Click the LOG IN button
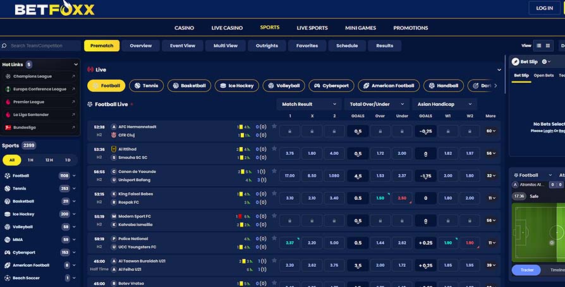The width and height of the screenshot is (565, 287). (544, 8)
